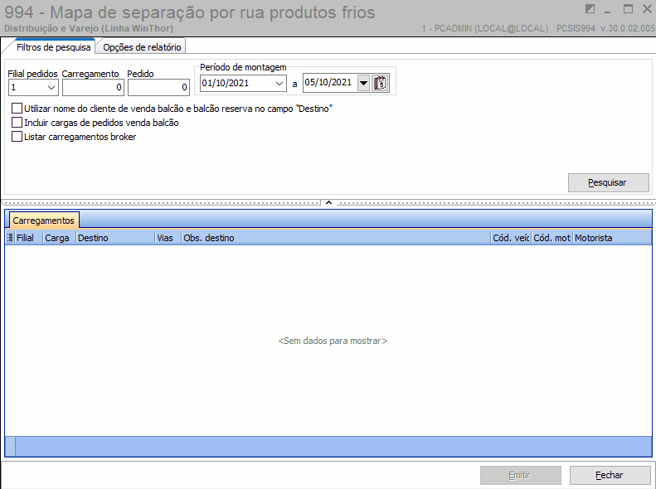
Task: Switch to 'Filtros de pesquisa' tab
Action: point(53,47)
